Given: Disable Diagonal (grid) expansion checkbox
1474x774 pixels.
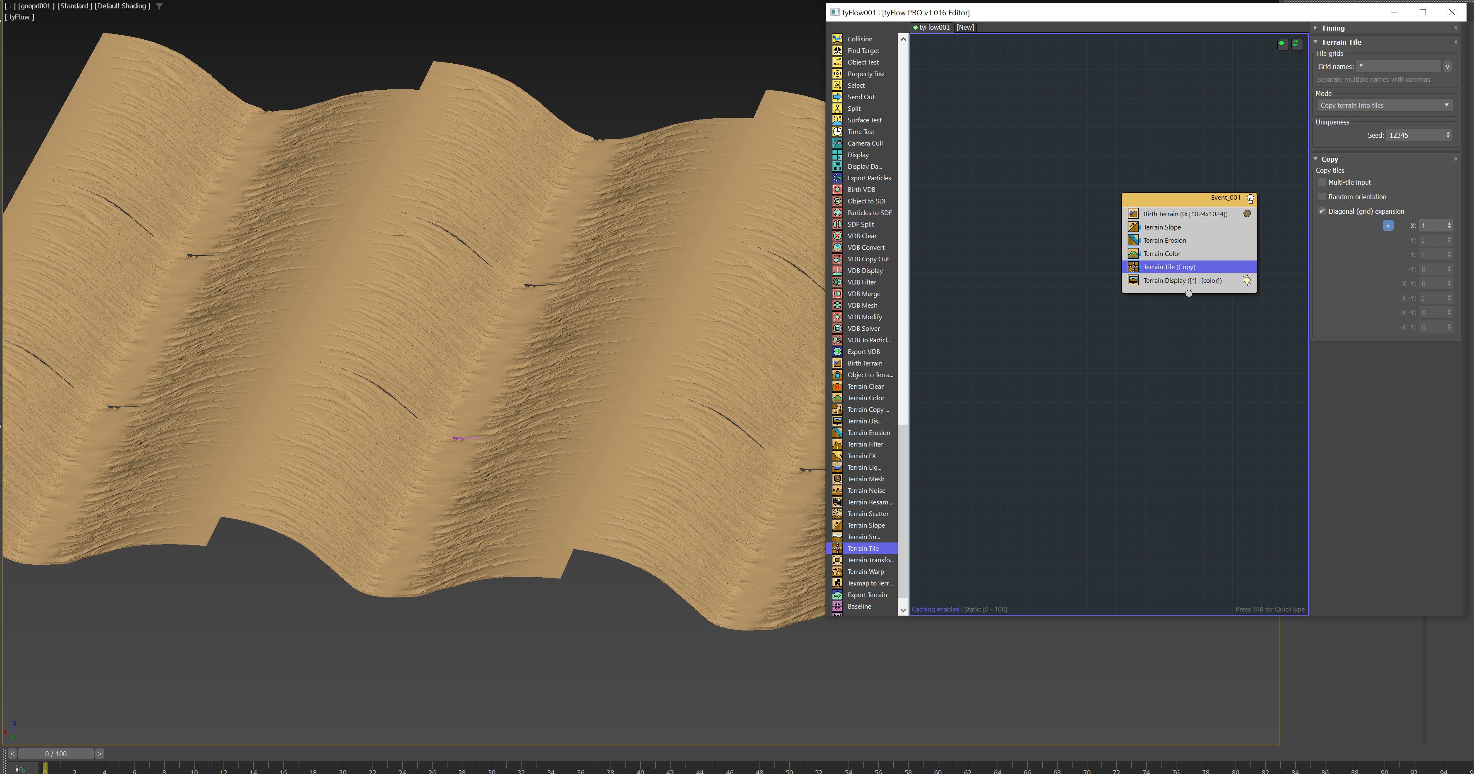Looking at the screenshot, I should (x=1322, y=211).
